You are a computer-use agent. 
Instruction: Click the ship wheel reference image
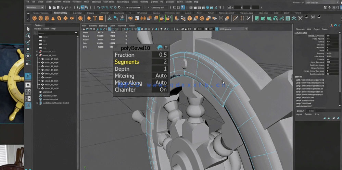[12, 84]
